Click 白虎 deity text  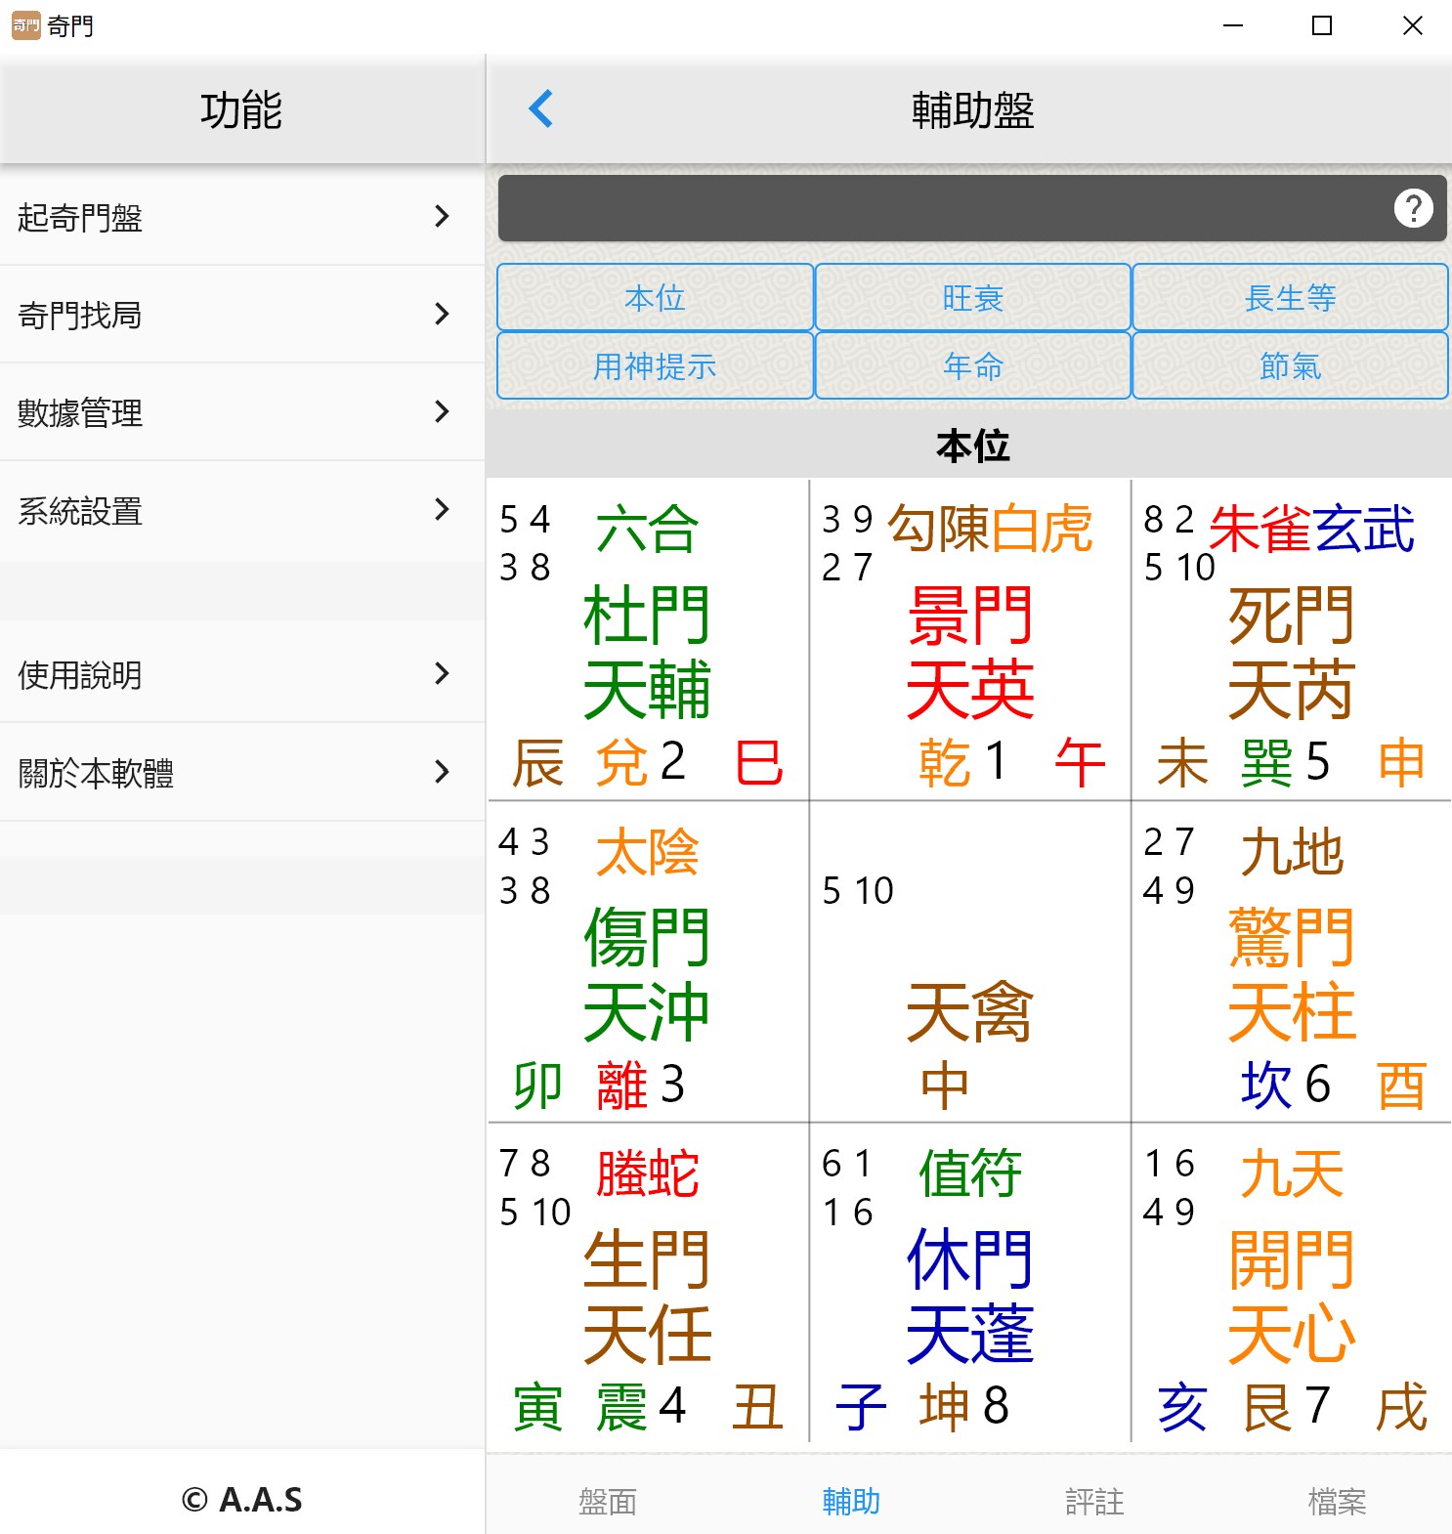click(x=1042, y=529)
